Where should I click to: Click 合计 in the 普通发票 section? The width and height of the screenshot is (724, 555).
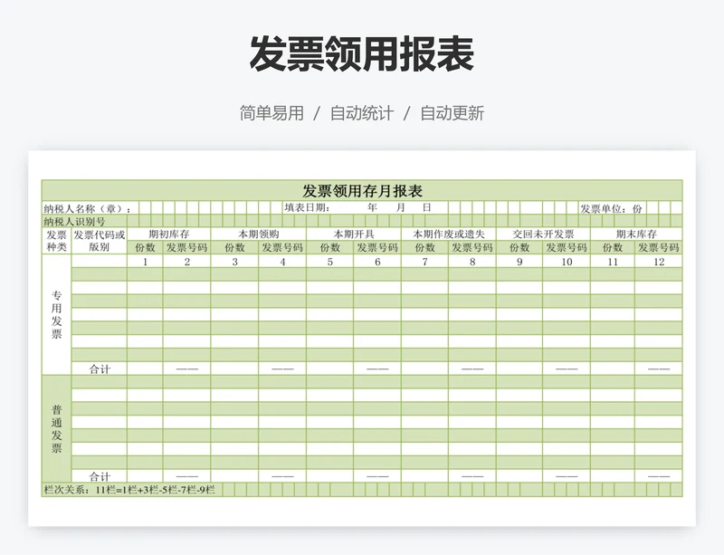click(x=100, y=476)
